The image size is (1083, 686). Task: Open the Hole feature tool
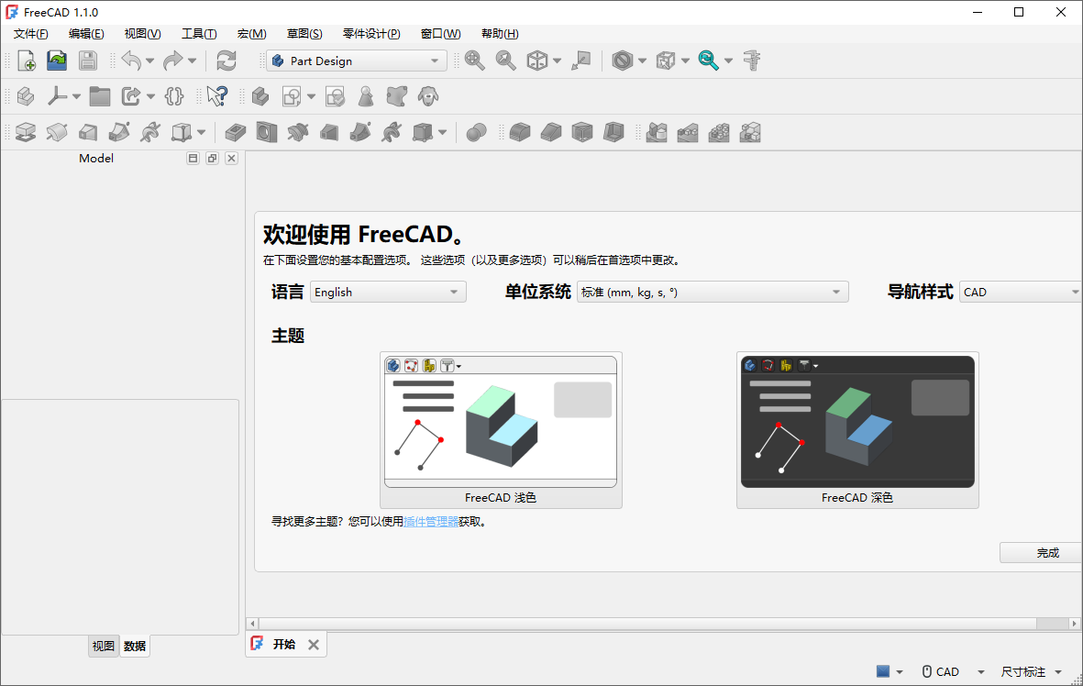point(267,132)
